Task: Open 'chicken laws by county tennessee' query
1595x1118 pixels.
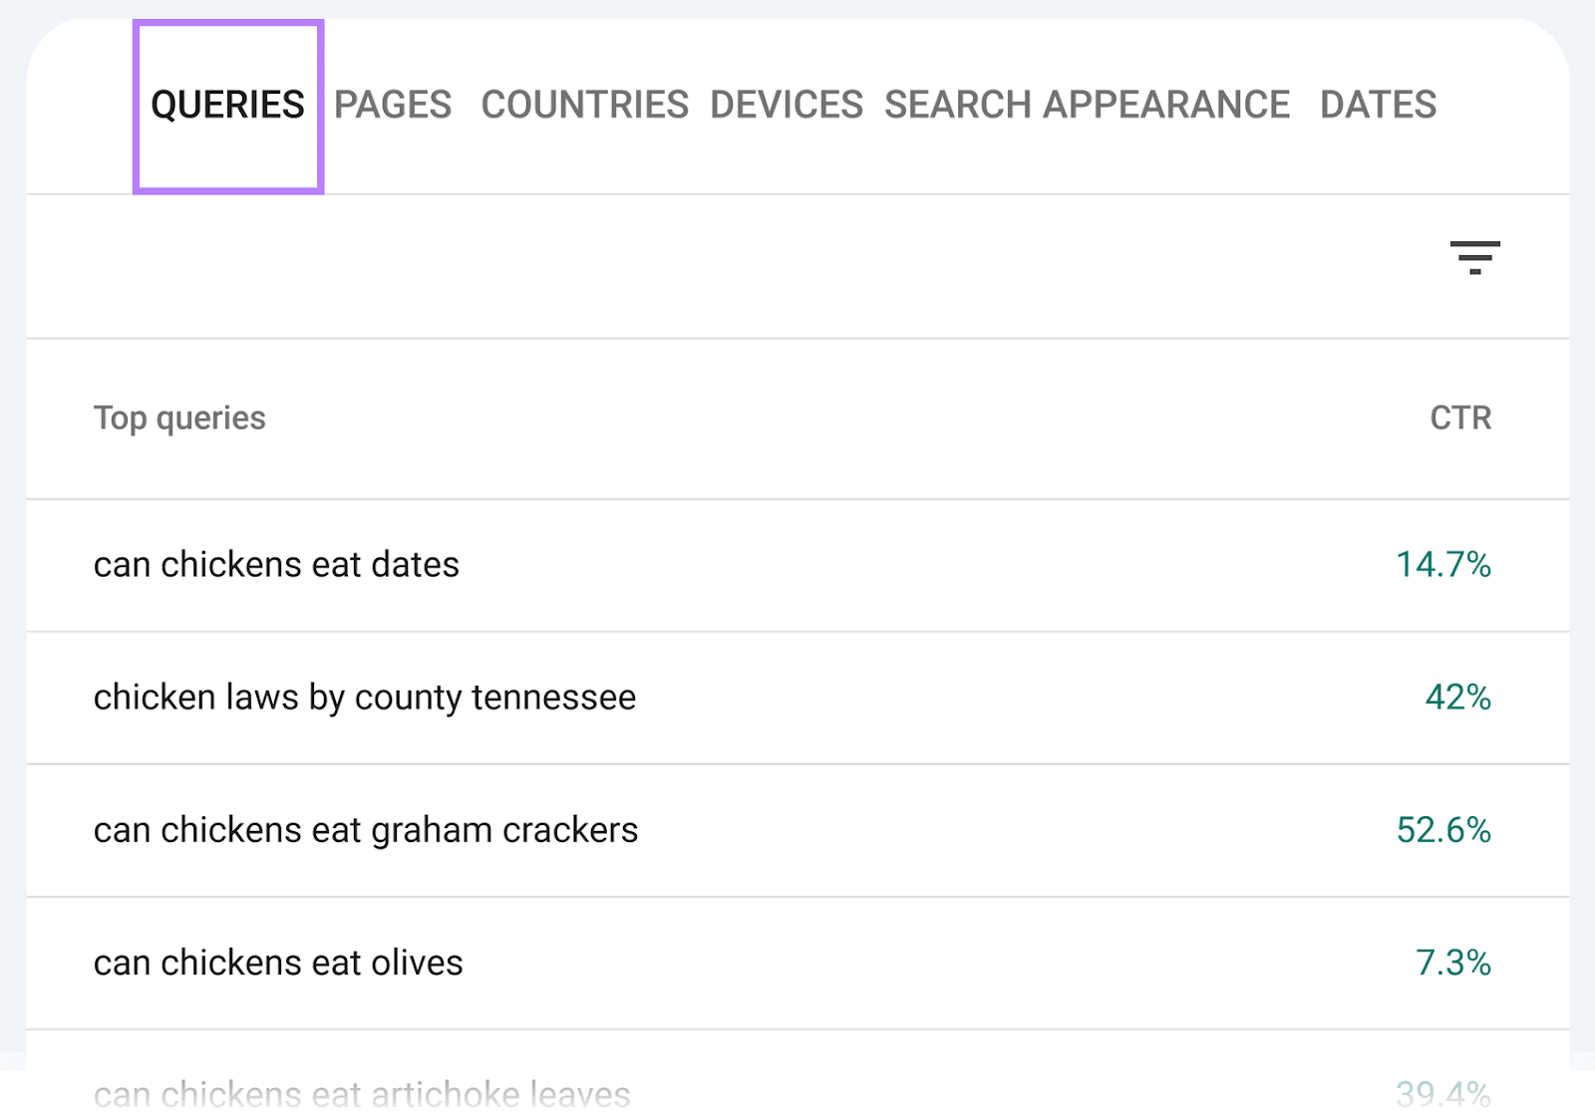Action: pos(365,698)
